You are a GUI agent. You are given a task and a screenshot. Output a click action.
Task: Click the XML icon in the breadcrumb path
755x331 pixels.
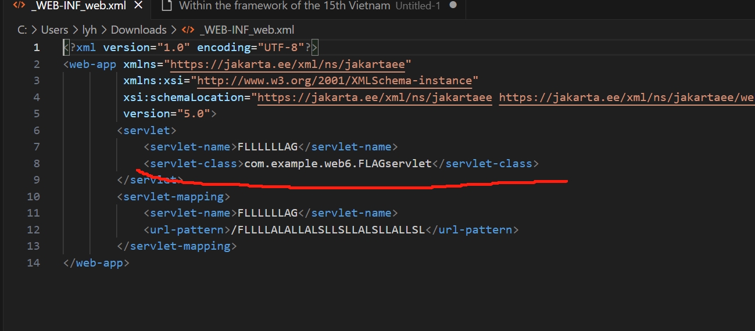pyautogui.click(x=188, y=30)
